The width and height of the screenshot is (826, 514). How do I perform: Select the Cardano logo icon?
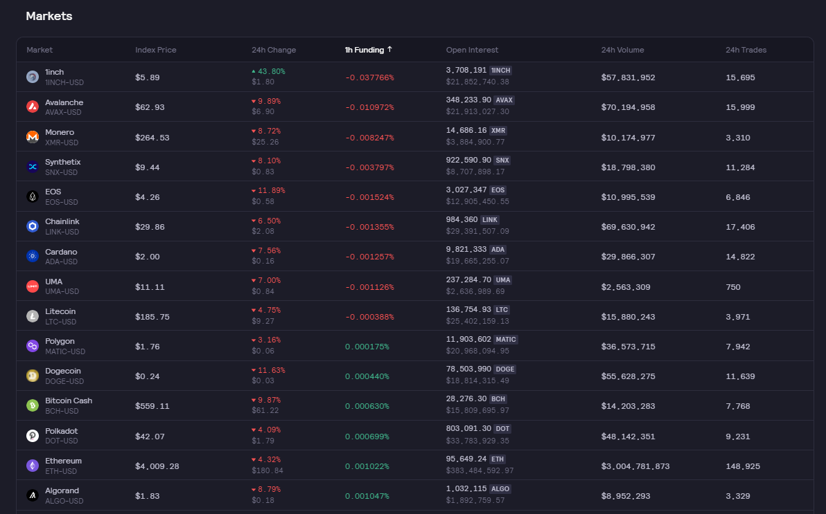[x=33, y=256]
